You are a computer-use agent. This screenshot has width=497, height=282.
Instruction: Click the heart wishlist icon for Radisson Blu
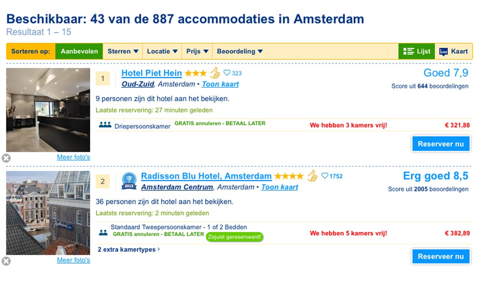coord(325,176)
